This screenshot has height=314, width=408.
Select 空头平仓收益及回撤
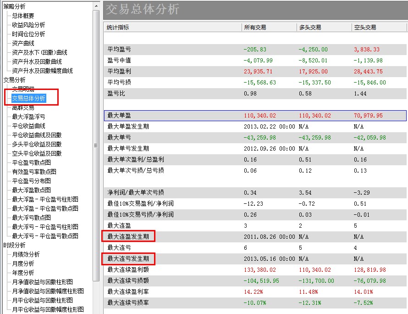click(37, 153)
